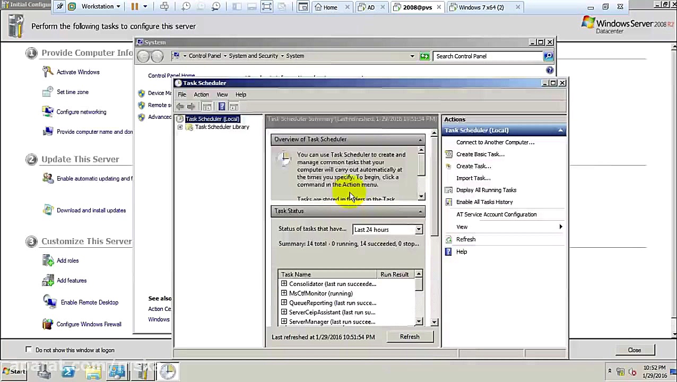Open Windows Explorer folder on the taskbar
The height and width of the screenshot is (382, 677).
point(93,371)
